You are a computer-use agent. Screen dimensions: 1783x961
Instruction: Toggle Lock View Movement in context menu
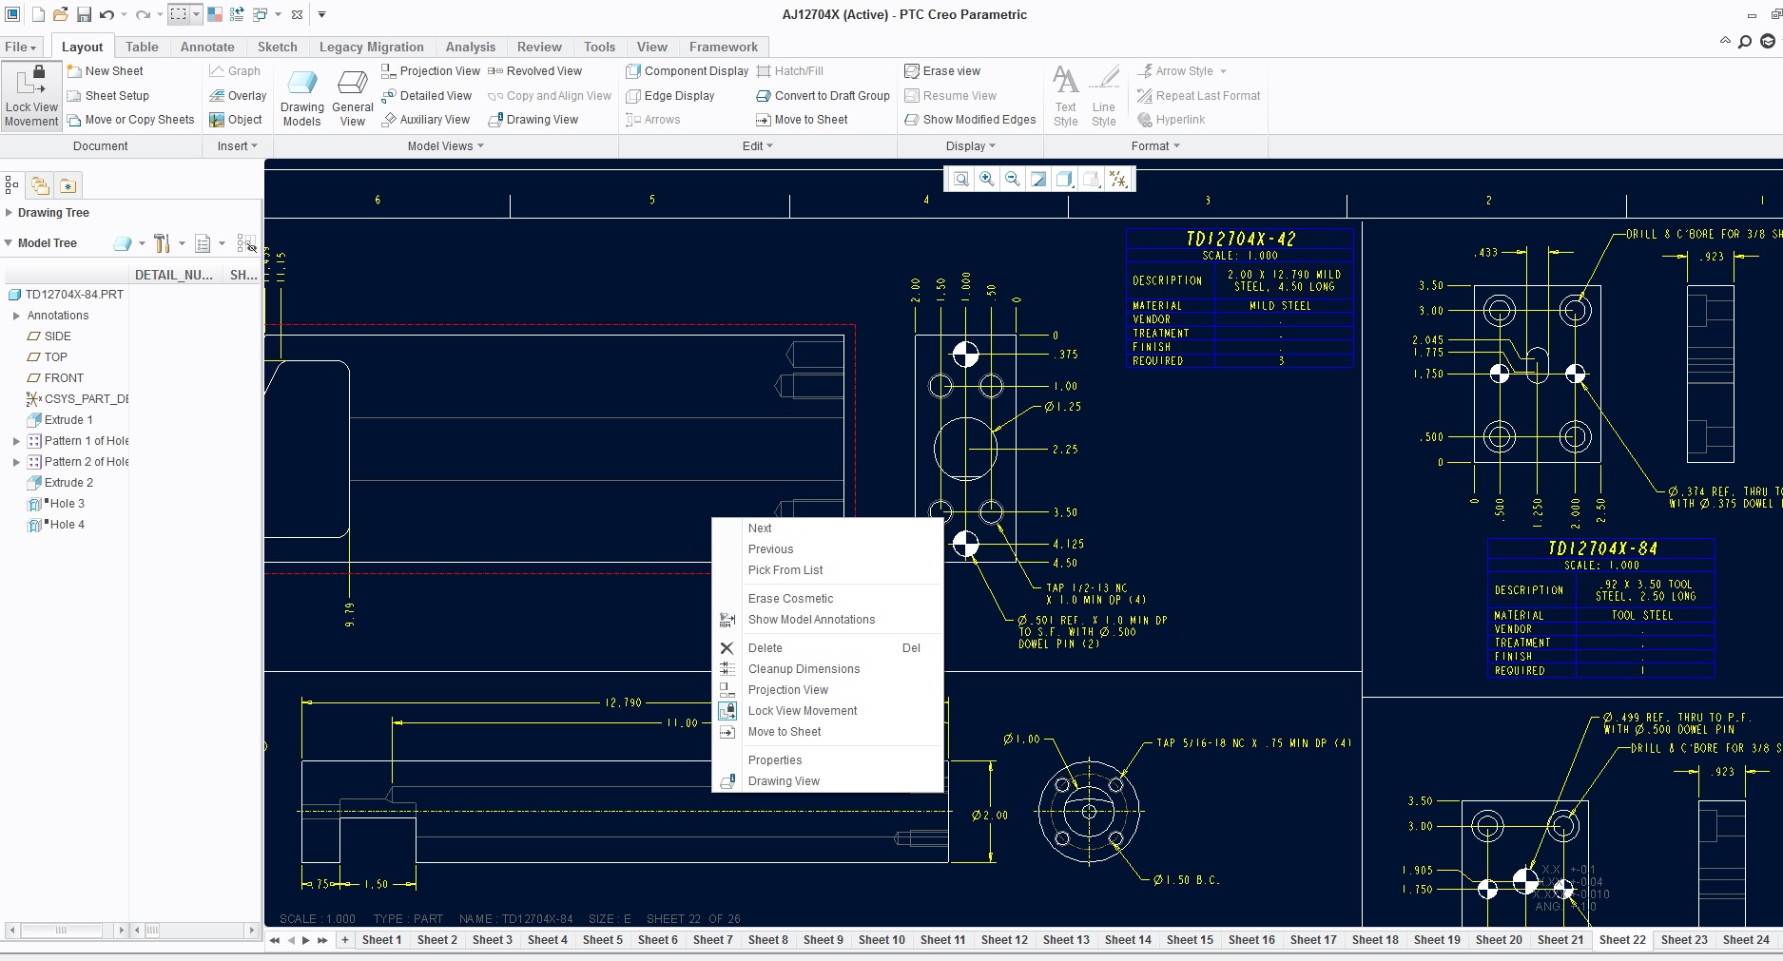click(x=827, y=711)
